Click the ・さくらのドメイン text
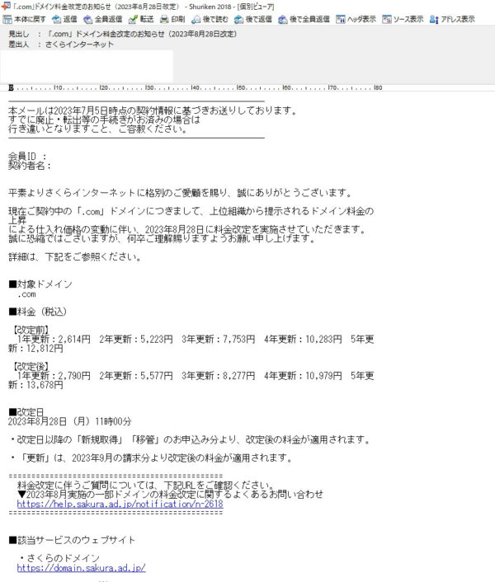The image size is (495, 582). coord(59,558)
